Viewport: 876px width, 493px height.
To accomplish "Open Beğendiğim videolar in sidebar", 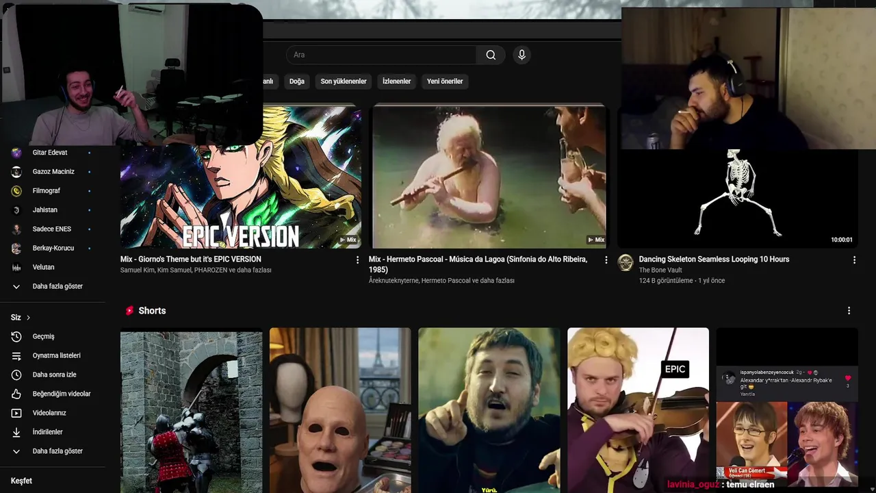I will [62, 394].
